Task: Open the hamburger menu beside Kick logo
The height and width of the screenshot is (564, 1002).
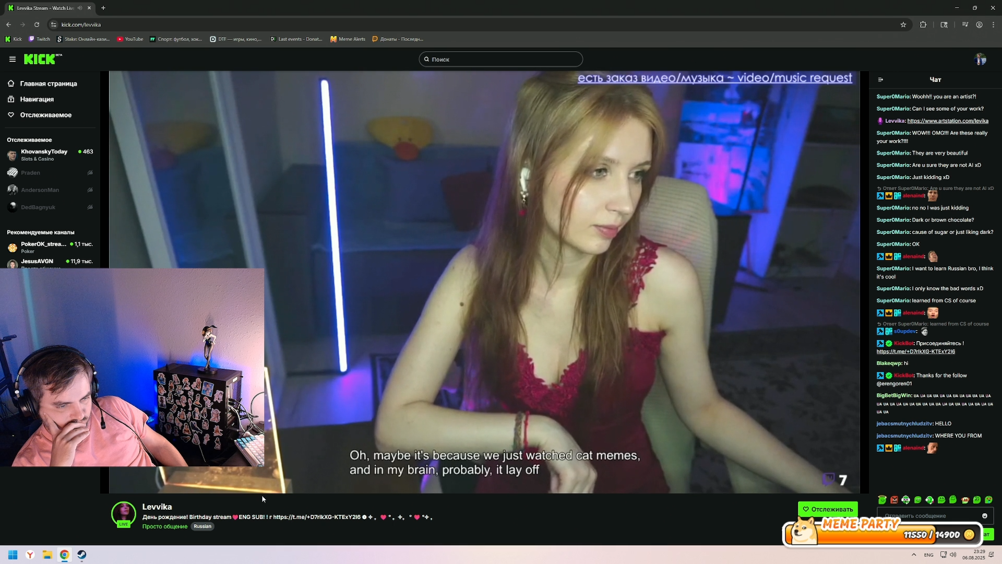Action: pyautogui.click(x=13, y=60)
